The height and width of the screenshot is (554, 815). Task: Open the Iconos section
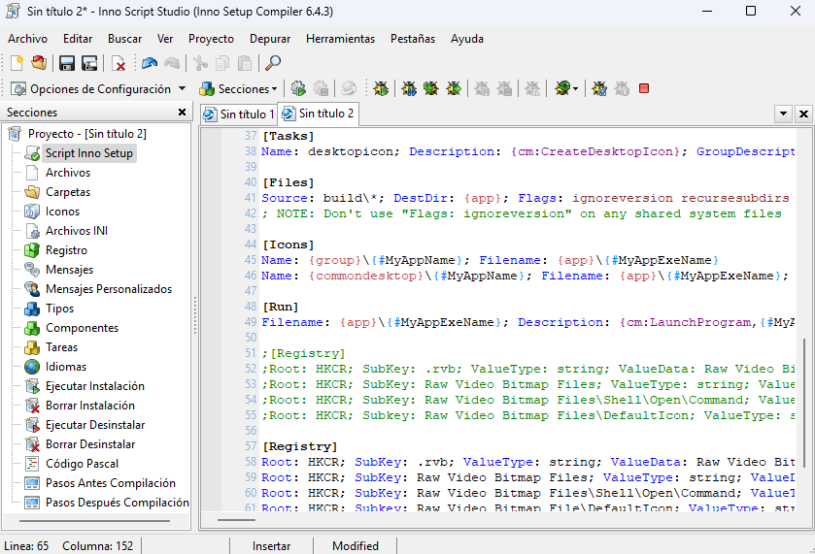62,212
